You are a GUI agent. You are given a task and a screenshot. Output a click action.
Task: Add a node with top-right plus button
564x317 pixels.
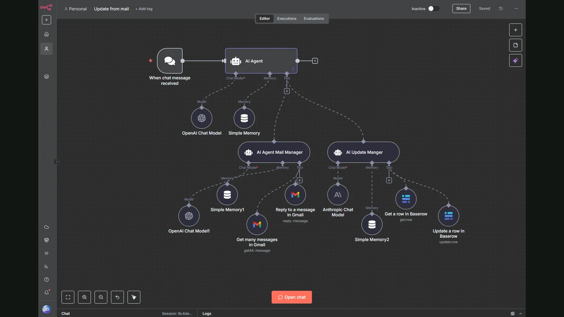(x=515, y=30)
